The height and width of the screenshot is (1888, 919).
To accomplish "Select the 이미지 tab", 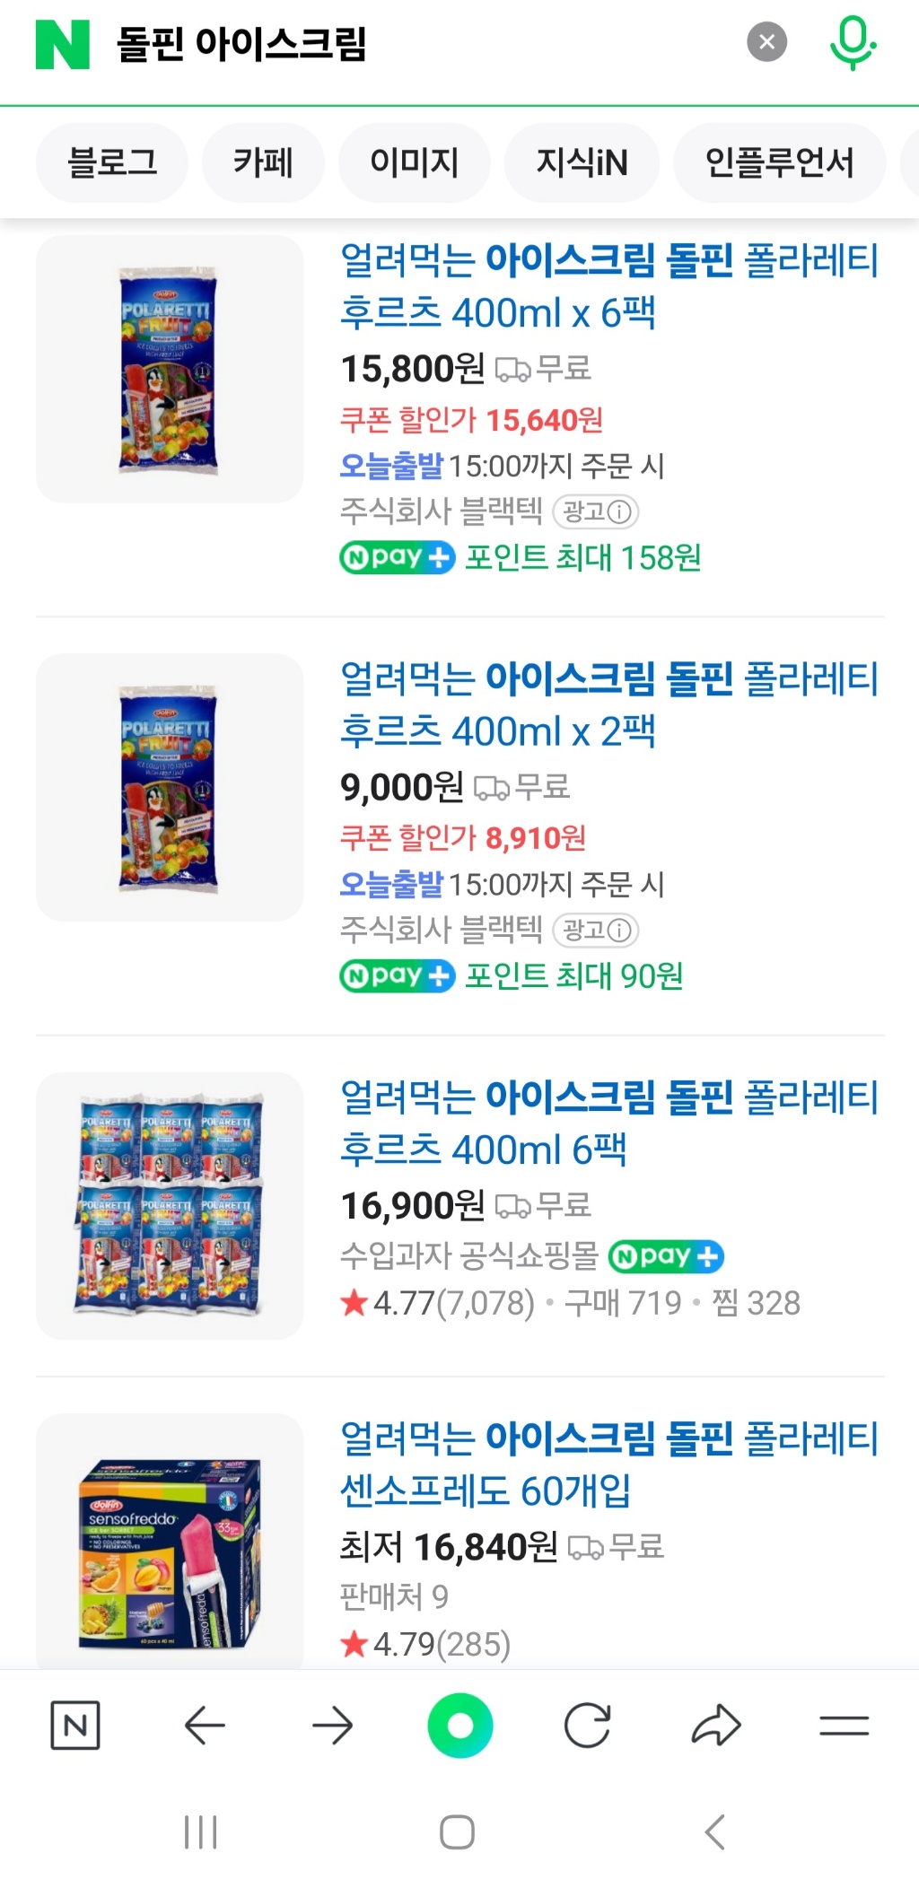I will pyautogui.click(x=414, y=162).
